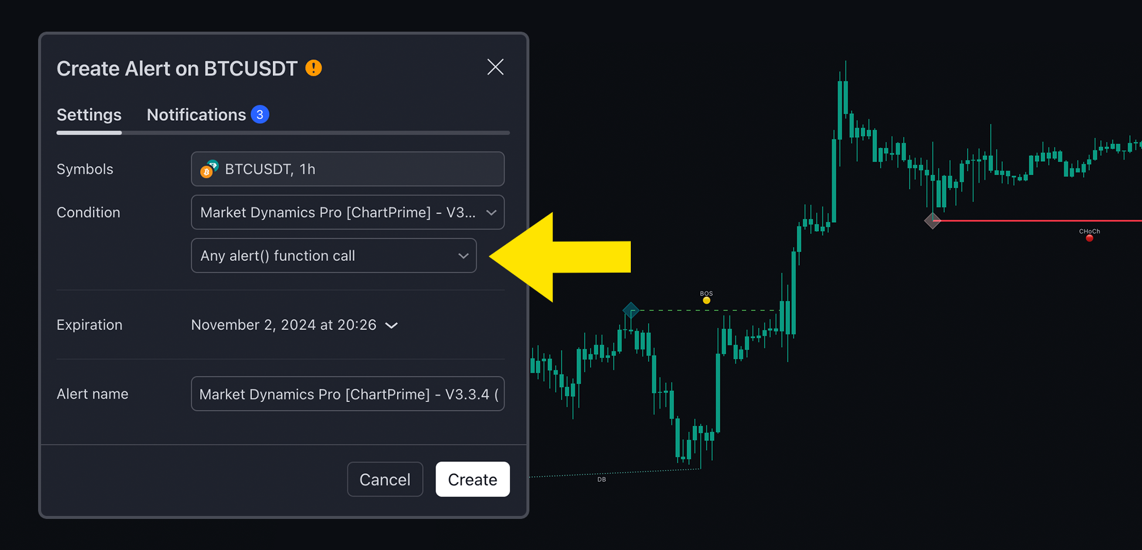Click the notifications count badge showing 3
1142x550 pixels.
(x=260, y=114)
